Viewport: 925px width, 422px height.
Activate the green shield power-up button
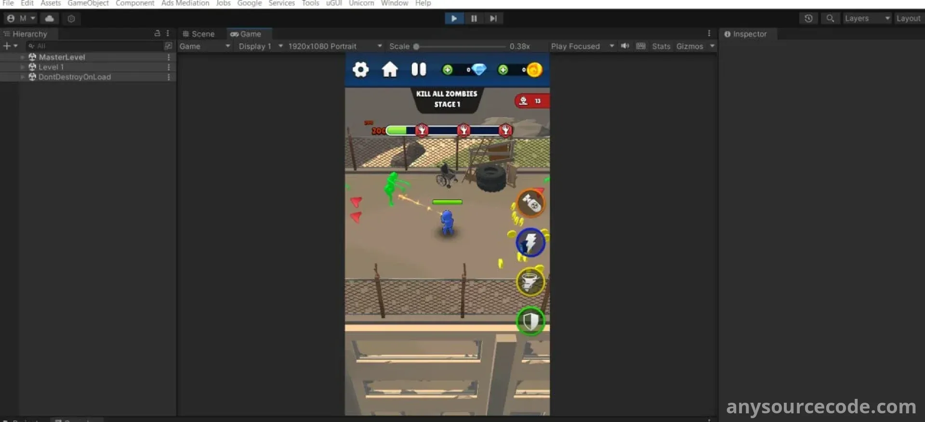click(x=530, y=321)
